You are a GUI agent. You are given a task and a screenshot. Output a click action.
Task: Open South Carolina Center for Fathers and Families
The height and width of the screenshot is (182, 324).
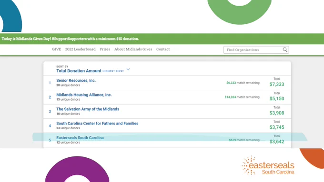97,124
